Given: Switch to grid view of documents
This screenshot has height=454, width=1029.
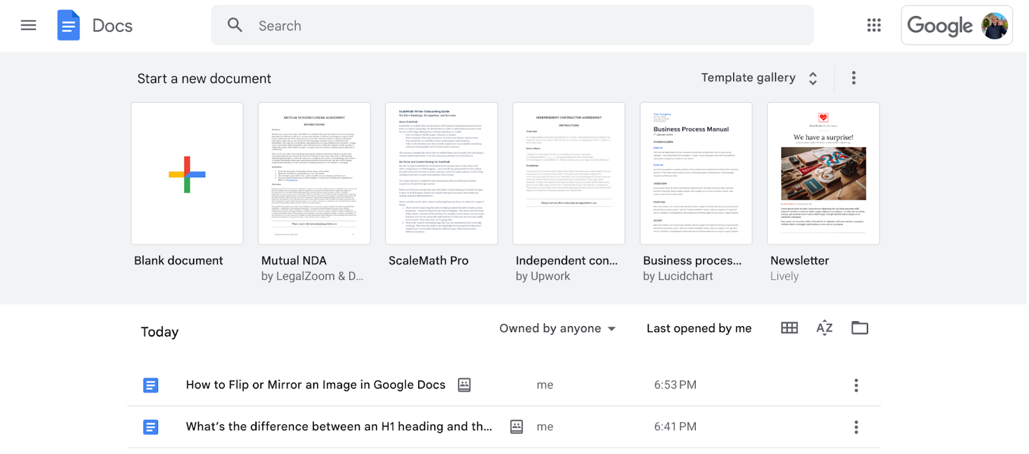Looking at the screenshot, I should click(789, 328).
